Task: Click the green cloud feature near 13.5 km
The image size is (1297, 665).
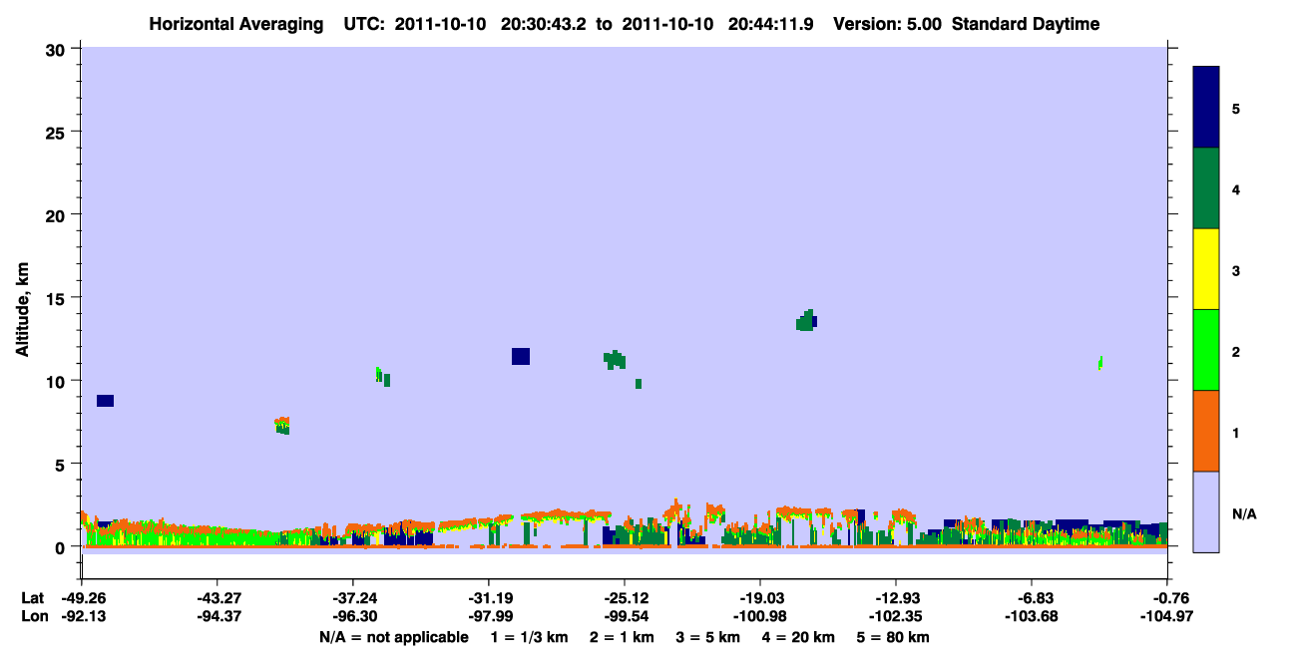Action: 806,320
